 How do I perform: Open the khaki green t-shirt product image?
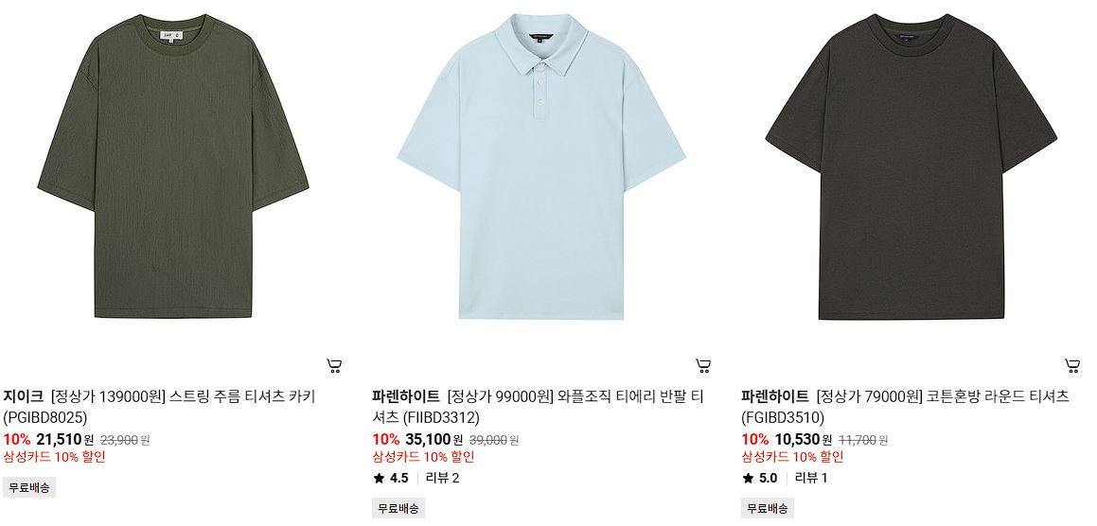(173, 167)
